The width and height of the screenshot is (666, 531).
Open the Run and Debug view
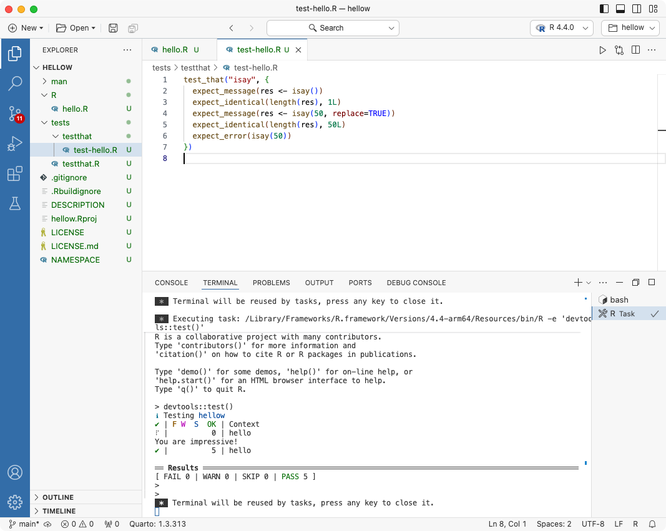(x=15, y=144)
